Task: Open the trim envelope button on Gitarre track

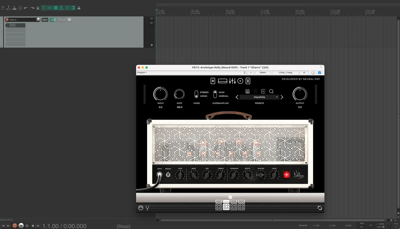Action: click(x=62, y=20)
